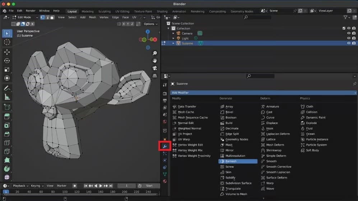Toggle X axis mirror

point(124,24)
